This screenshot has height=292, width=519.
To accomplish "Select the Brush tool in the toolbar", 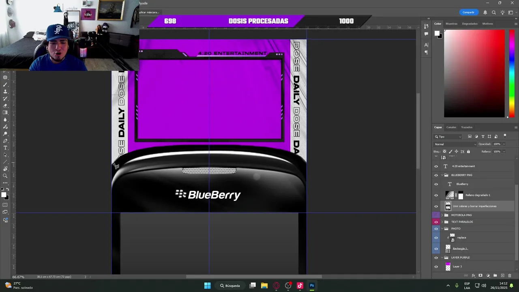I will 5,85.
